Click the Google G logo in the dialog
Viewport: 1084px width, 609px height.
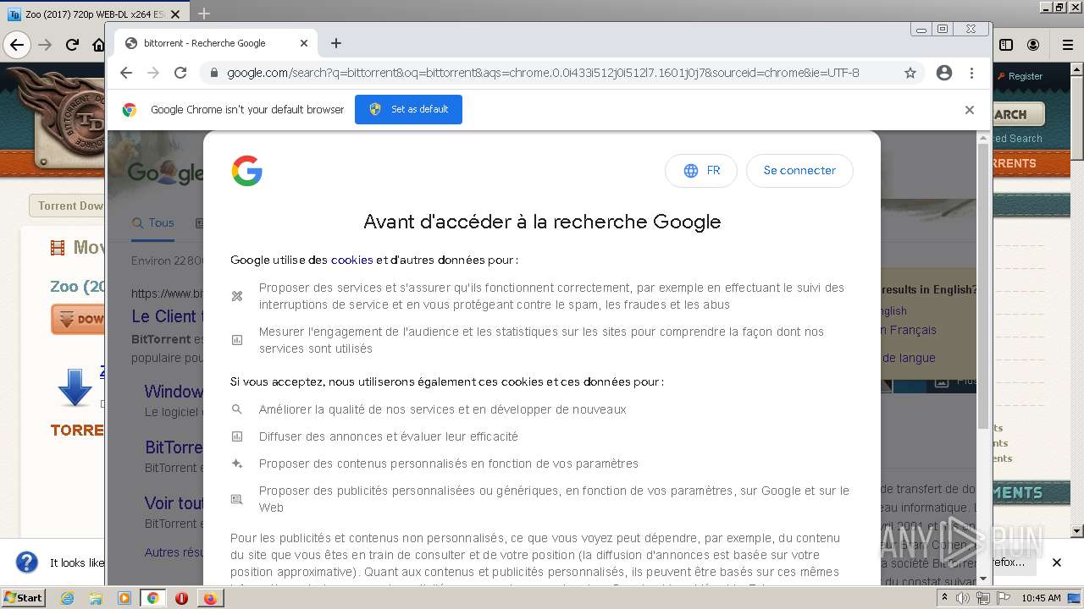pos(246,171)
